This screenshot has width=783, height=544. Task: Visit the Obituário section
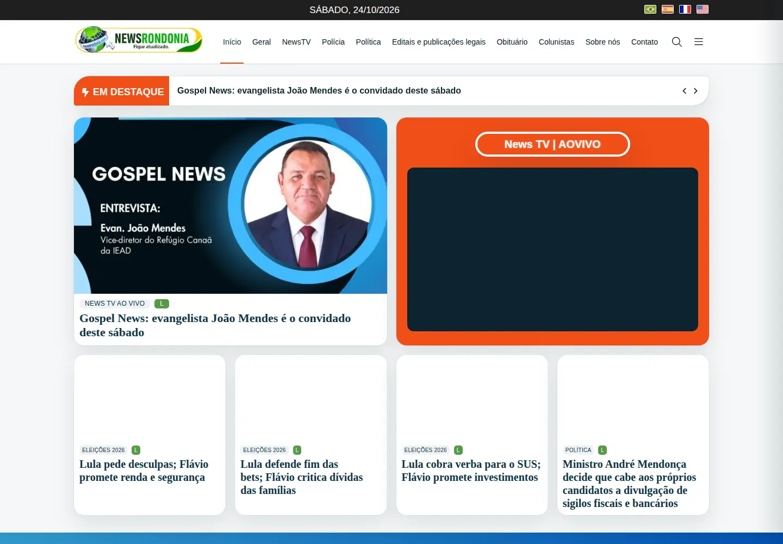(512, 42)
